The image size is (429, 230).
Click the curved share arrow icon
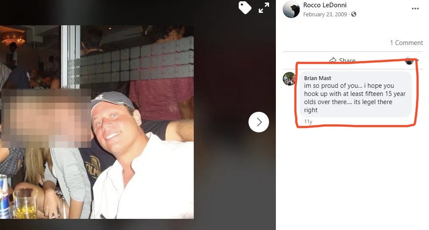(333, 60)
